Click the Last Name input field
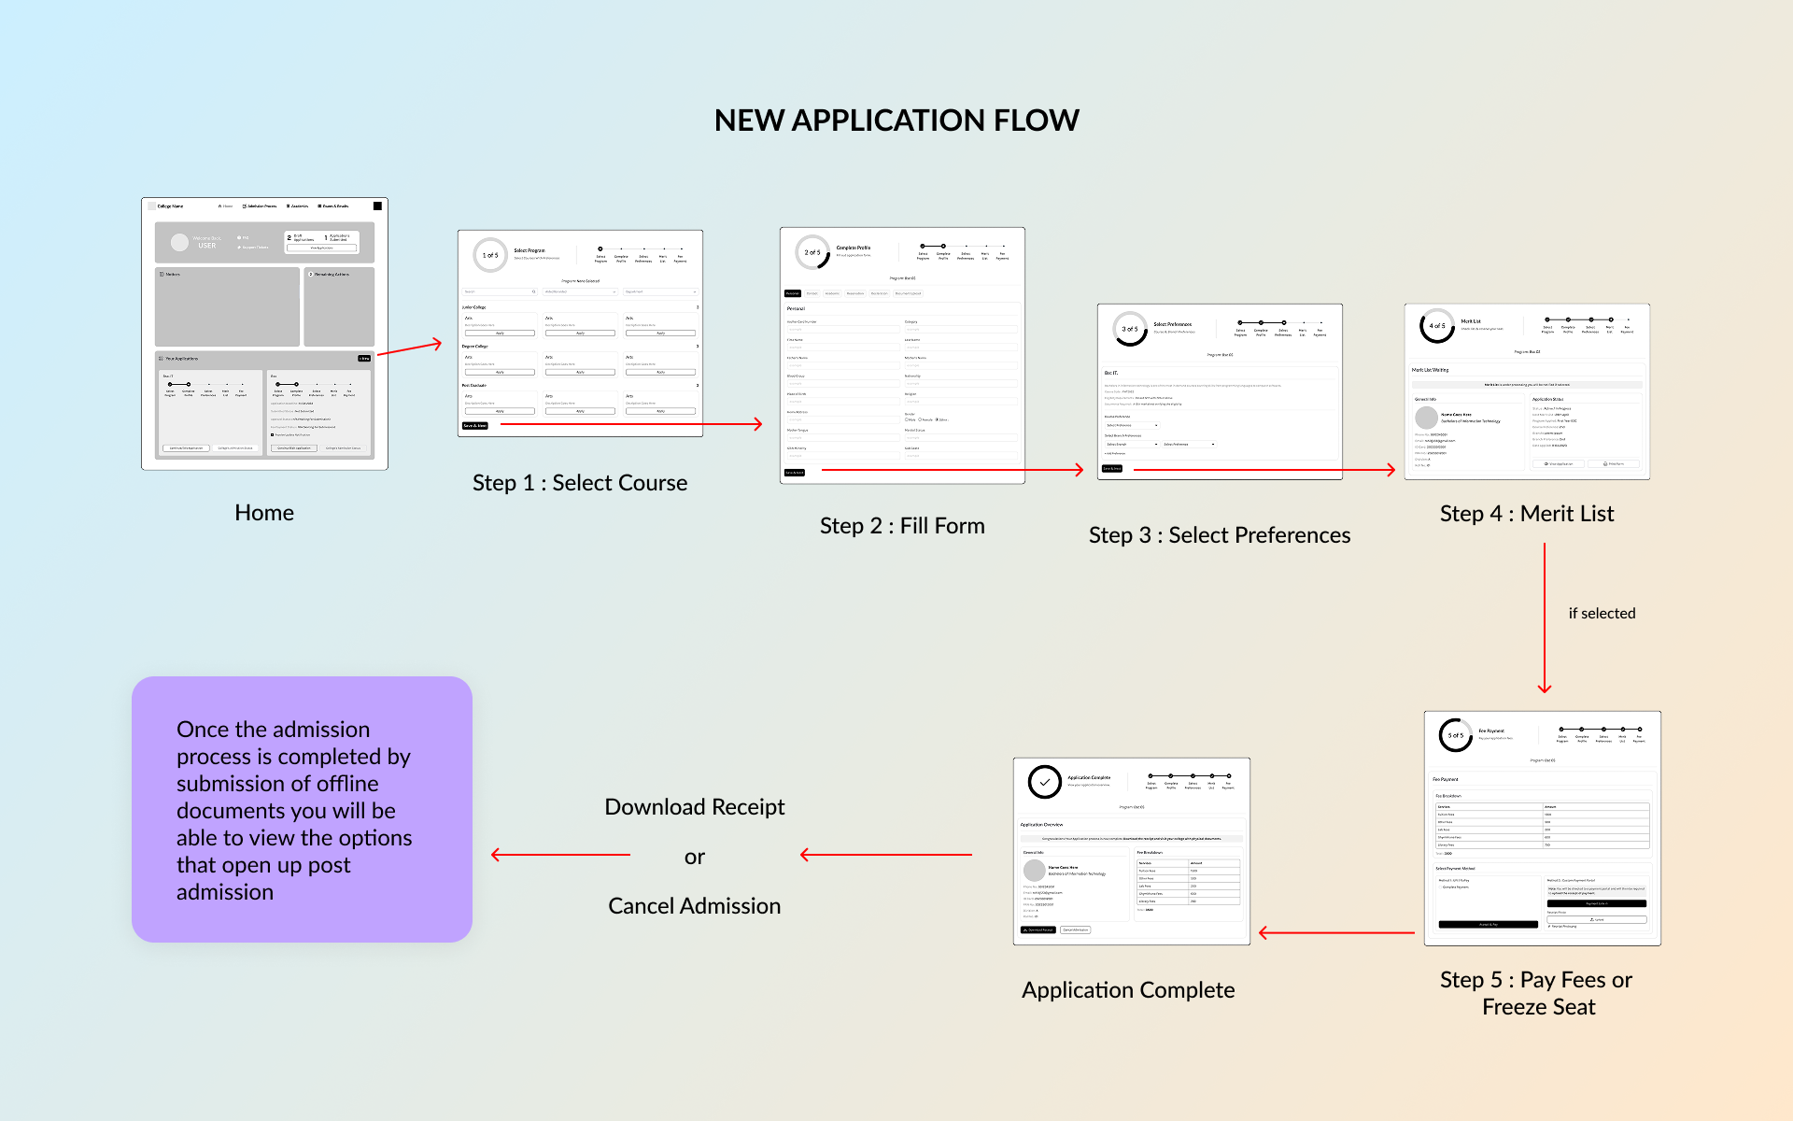 961,348
